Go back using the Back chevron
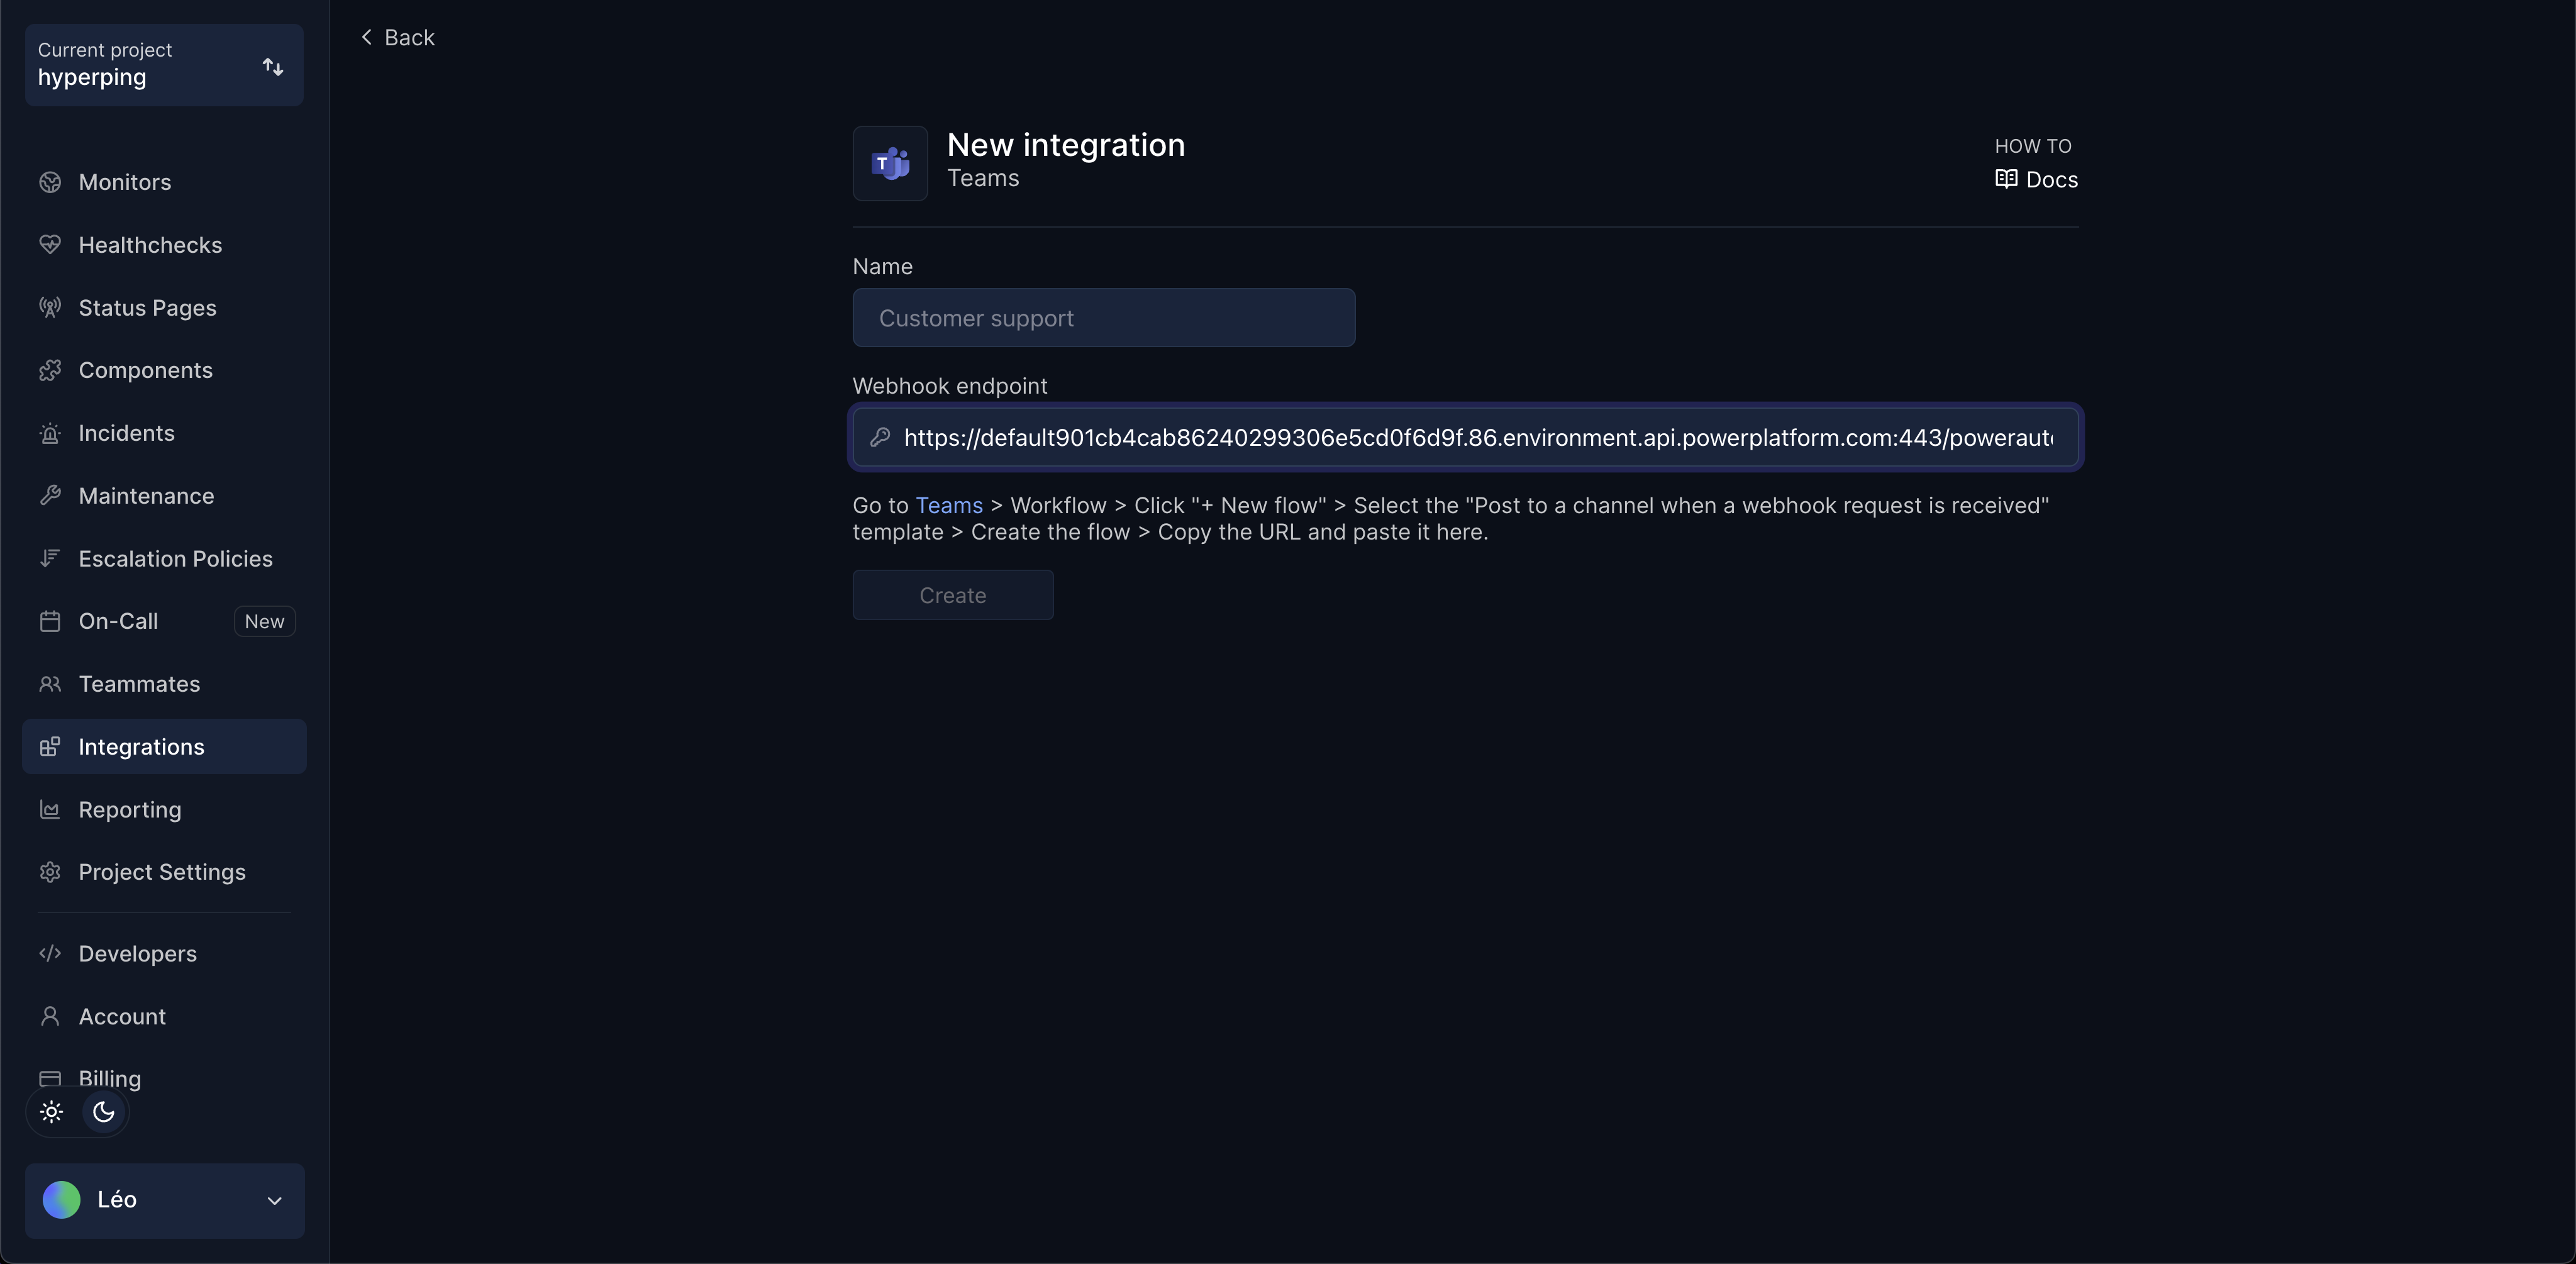 coord(367,37)
